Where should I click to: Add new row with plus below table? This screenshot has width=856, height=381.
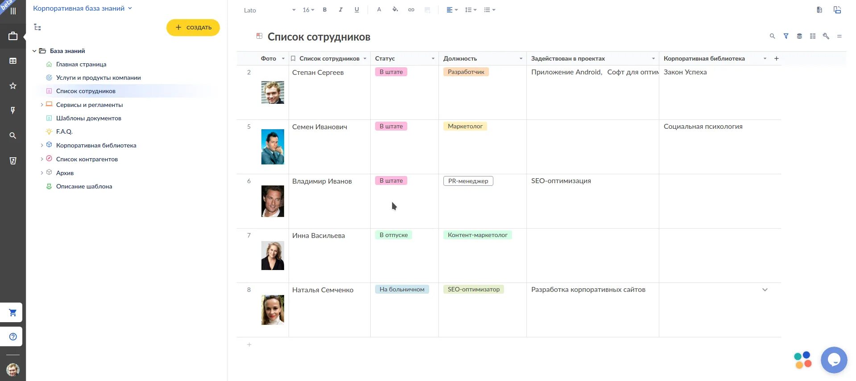[x=249, y=344]
